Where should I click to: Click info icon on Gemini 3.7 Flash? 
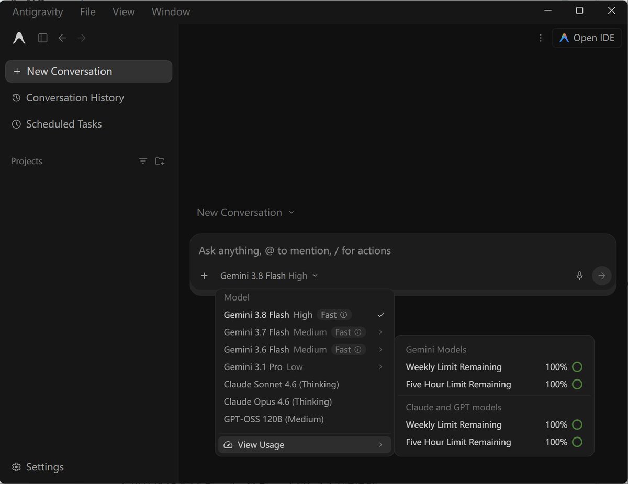coord(358,332)
